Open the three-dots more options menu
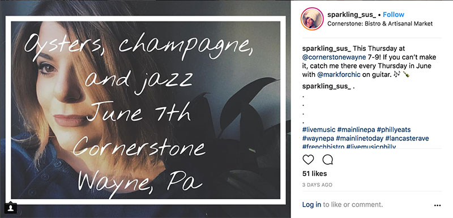Viewport: 453px width, 218px height. pyautogui.click(x=437, y=206)
